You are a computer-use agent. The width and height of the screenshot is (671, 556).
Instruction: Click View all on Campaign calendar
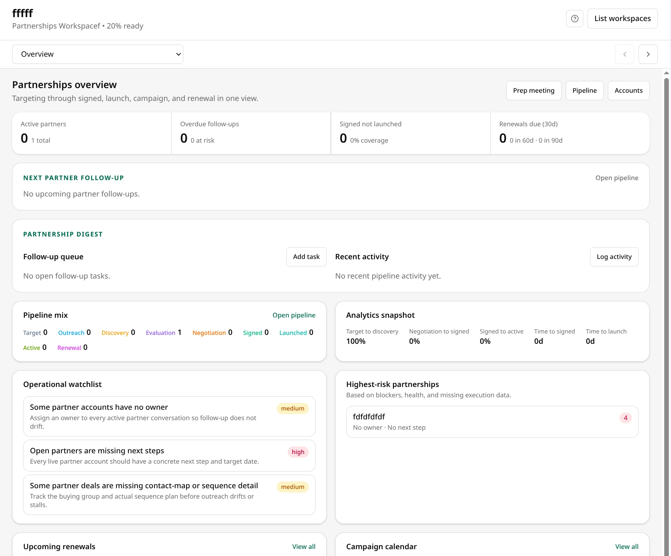tap(626, 546)
